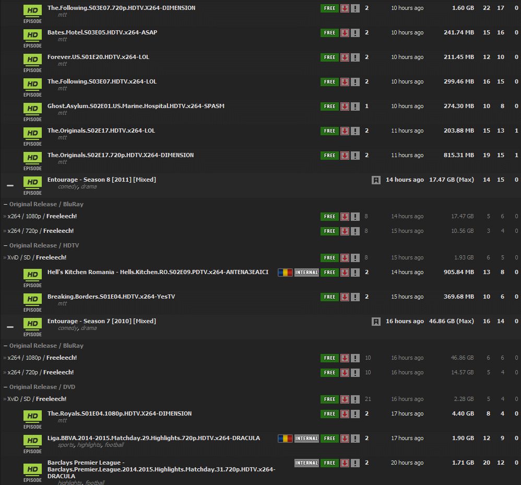Click HD Episode icon beside The.Royals.S01E04
Viewport: 521px width, 485px height.
[32, 420]
